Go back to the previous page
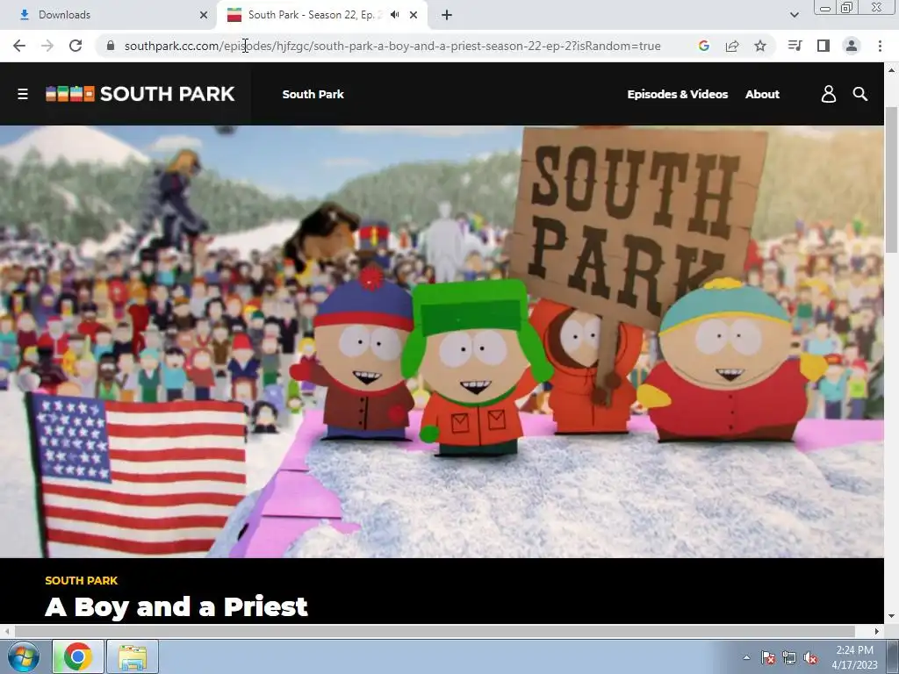The width and height of the screenshot is (899, 674). (x=19, y=46)
